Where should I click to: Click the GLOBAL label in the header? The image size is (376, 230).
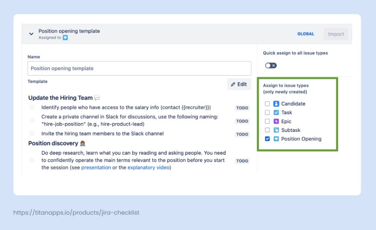pos(305,34)
